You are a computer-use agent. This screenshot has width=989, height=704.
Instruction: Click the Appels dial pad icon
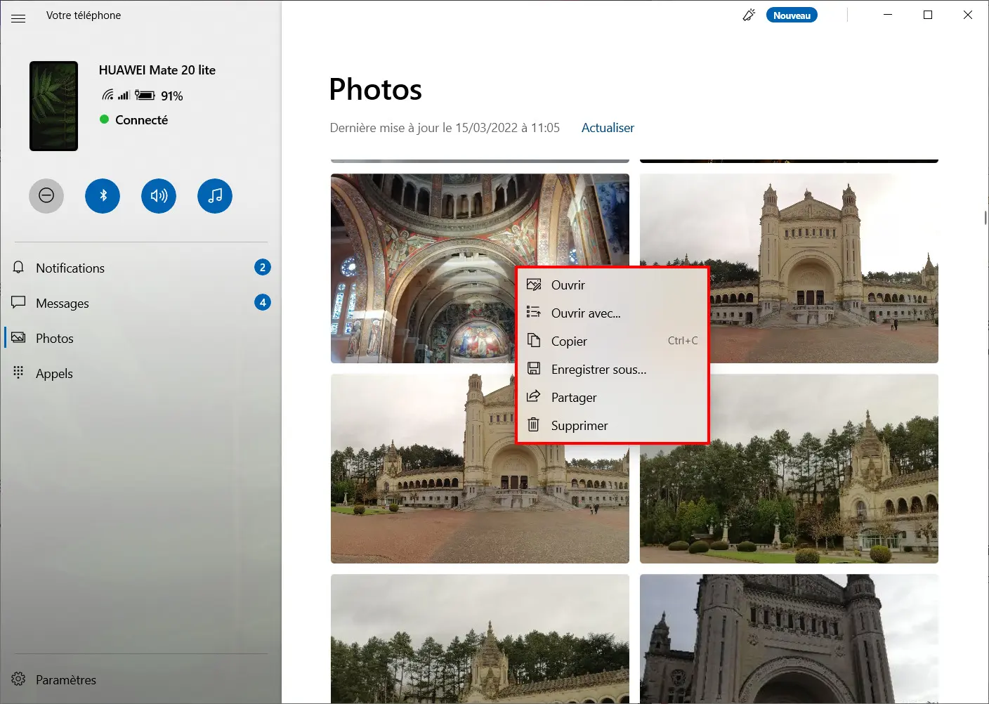[18, 372]
